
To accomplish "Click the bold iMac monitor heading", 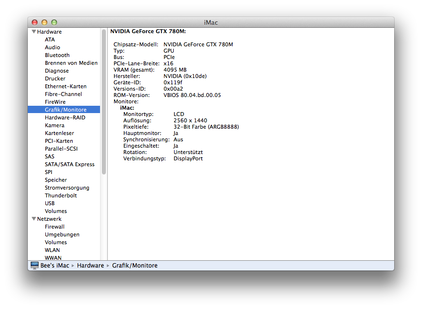I will tap(127, 108).
